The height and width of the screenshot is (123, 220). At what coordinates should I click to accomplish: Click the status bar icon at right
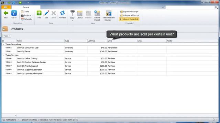point(214,120)
